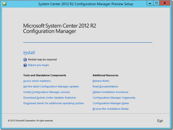Screen dimensions: 173x130
Task: Click the blue info icon beside restart notice
Action: click(25, 60)
